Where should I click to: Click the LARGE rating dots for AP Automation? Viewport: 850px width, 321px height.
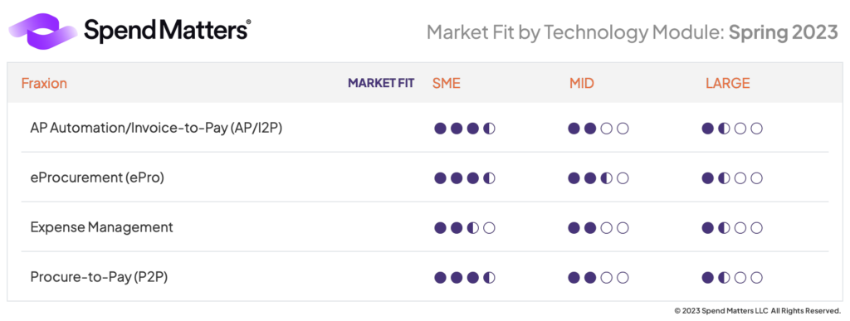tap(732, 129)
